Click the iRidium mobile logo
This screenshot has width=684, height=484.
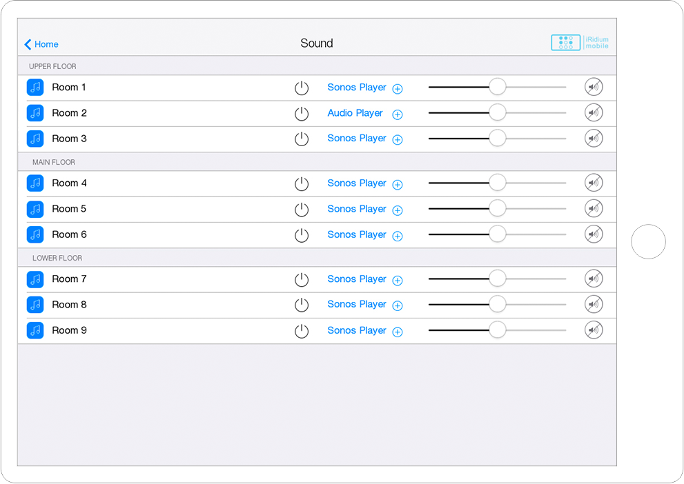[x=580, y=43]
